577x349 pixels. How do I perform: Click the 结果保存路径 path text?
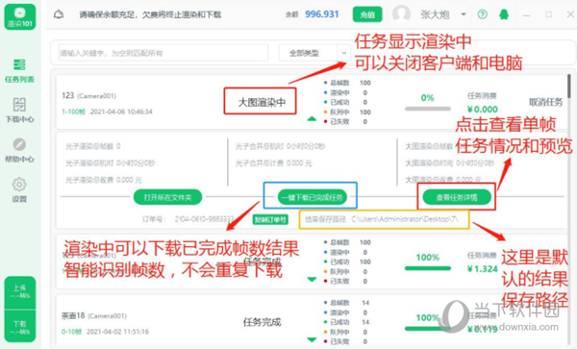381,219
